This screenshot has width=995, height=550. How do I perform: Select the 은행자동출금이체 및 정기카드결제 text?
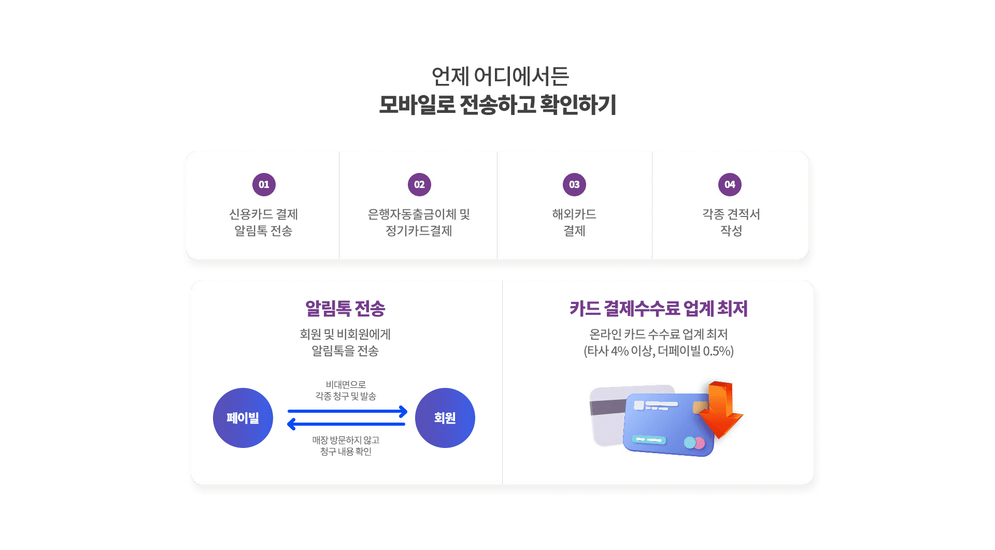point(419,222)
